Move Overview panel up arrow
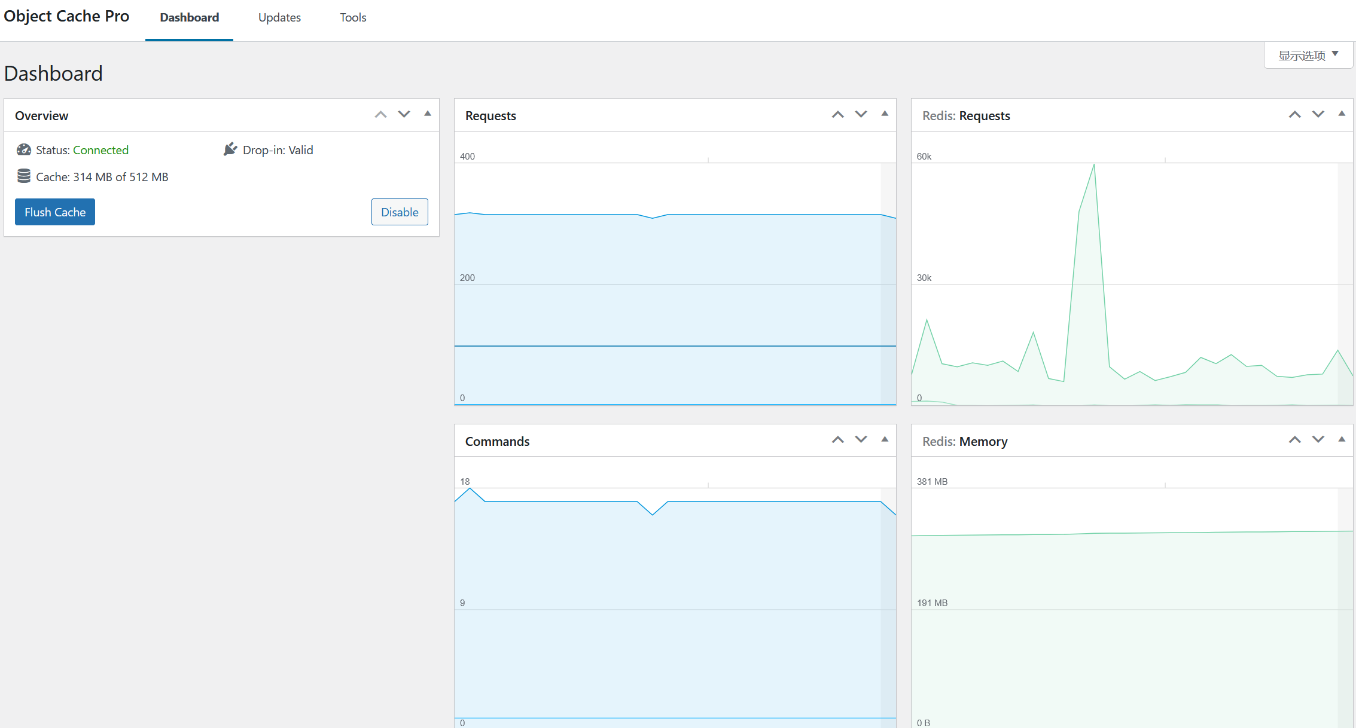 pos(381,115)
